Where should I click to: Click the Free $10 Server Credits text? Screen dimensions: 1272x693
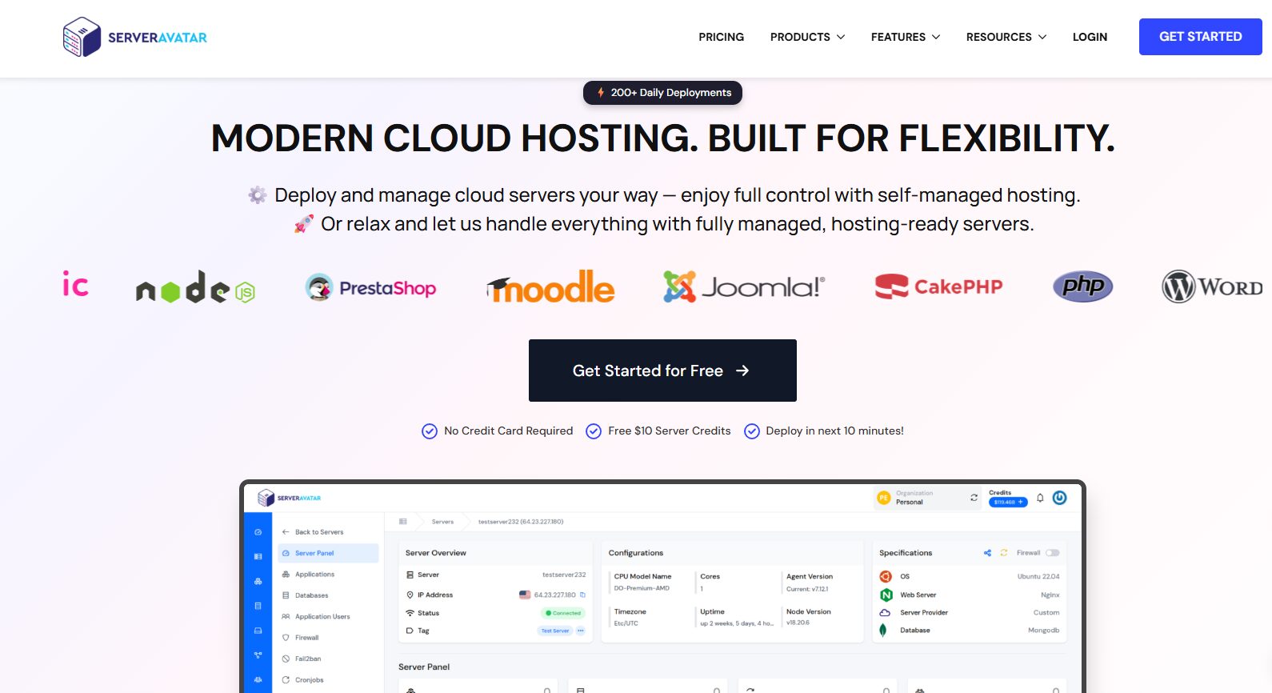click(x=669, y=431)
